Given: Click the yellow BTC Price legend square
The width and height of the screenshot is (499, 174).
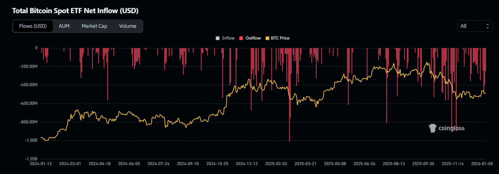Looking at the screenshot, I should tap(267, 38).
